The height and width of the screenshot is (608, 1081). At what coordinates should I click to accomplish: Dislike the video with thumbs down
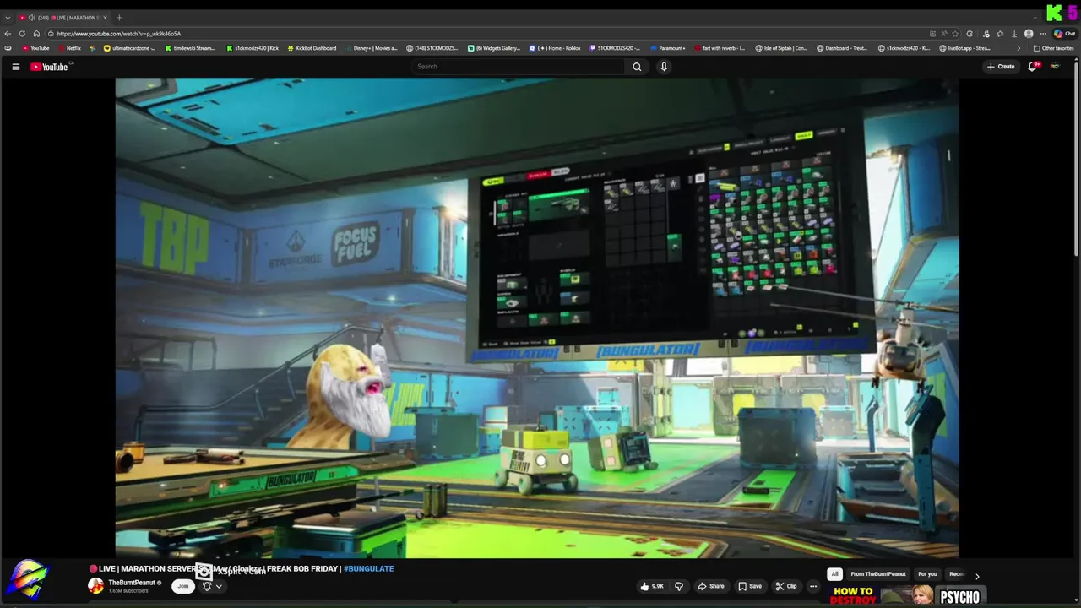pyautogui.click(x=678, y=586)
